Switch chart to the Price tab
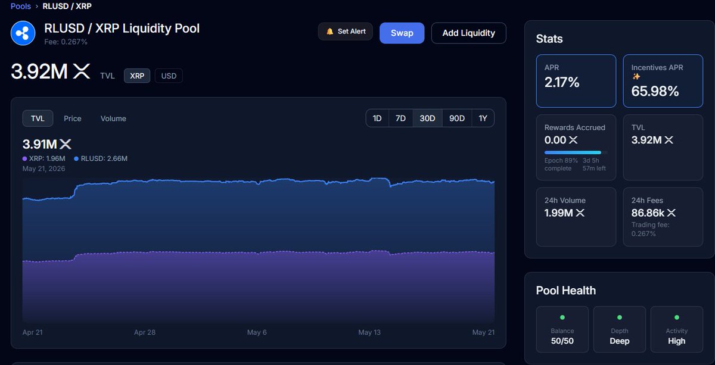715x365 pixels. 73,118
